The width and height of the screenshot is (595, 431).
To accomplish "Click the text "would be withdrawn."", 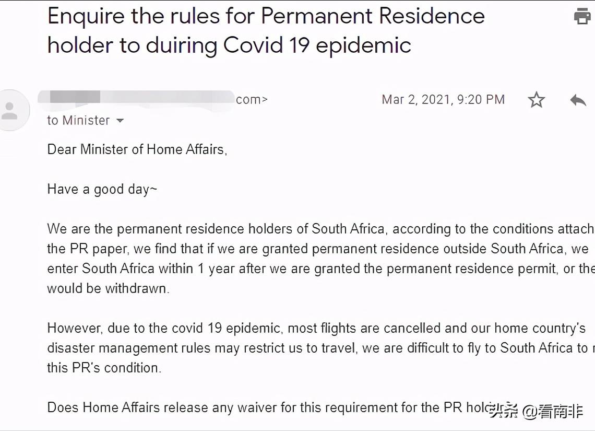I will pos(108,288).
